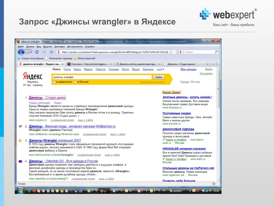Open the Карты link
The image size is (274, 206).
pyautogui.click(x=77, y=69)
